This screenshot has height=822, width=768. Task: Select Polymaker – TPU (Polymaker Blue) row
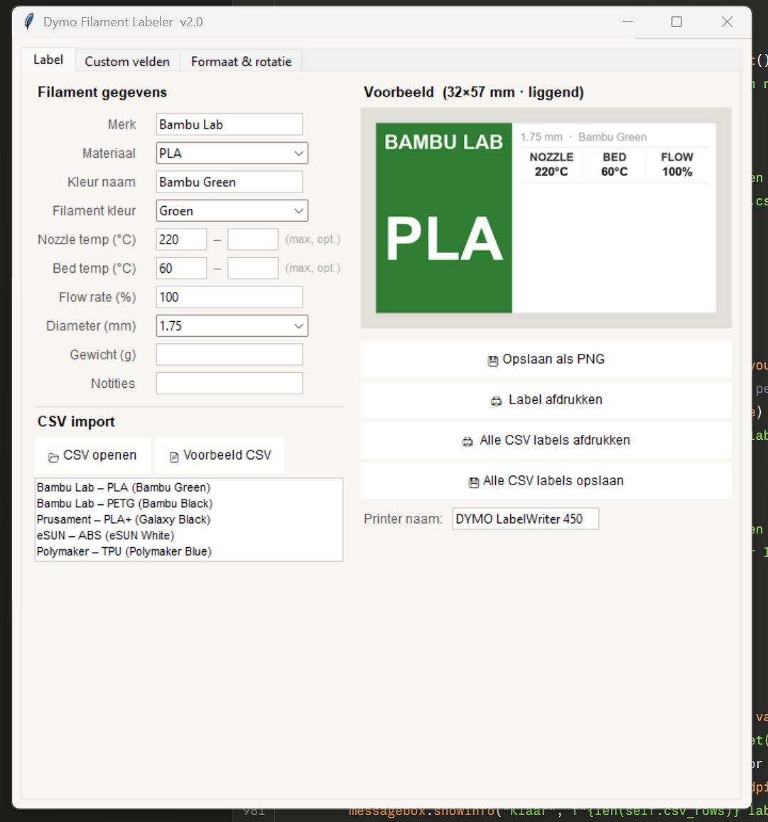coord(189,551)
